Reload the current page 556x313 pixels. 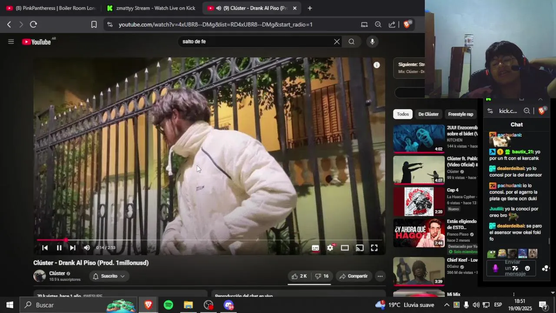pos(33,25)
